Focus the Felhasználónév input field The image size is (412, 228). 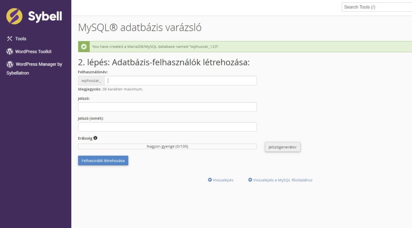coord(180,81)
